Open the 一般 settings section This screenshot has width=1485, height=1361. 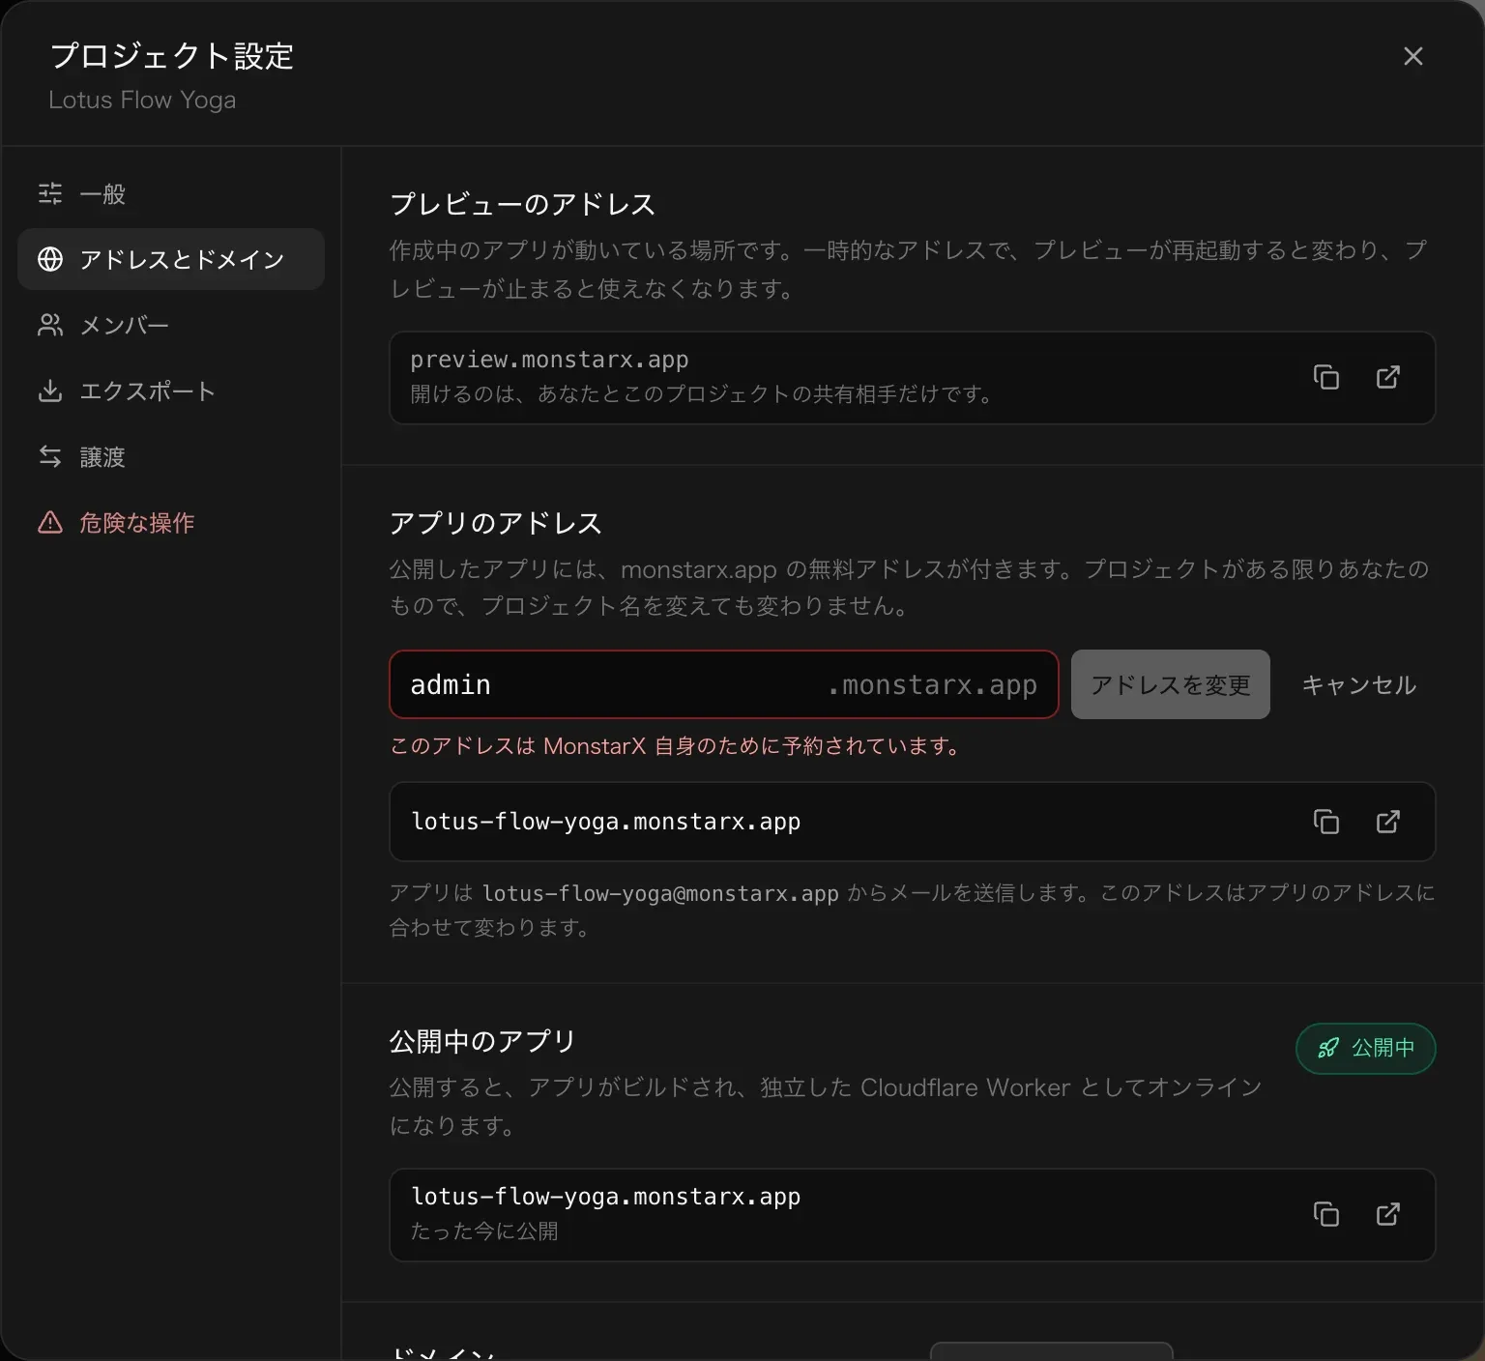pyautogui.click(x=171, y=193)
